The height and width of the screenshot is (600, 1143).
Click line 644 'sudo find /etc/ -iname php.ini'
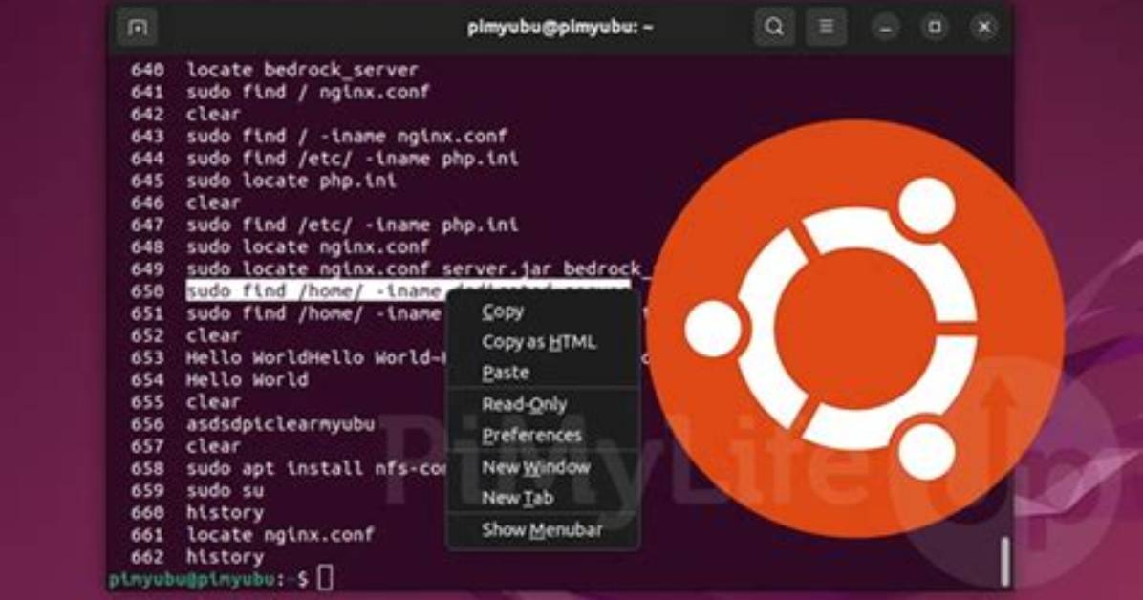pyautogui.click(x=352, y=159)
